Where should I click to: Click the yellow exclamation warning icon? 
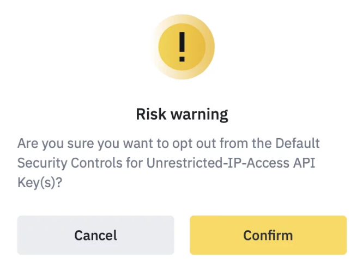[181, 48]
